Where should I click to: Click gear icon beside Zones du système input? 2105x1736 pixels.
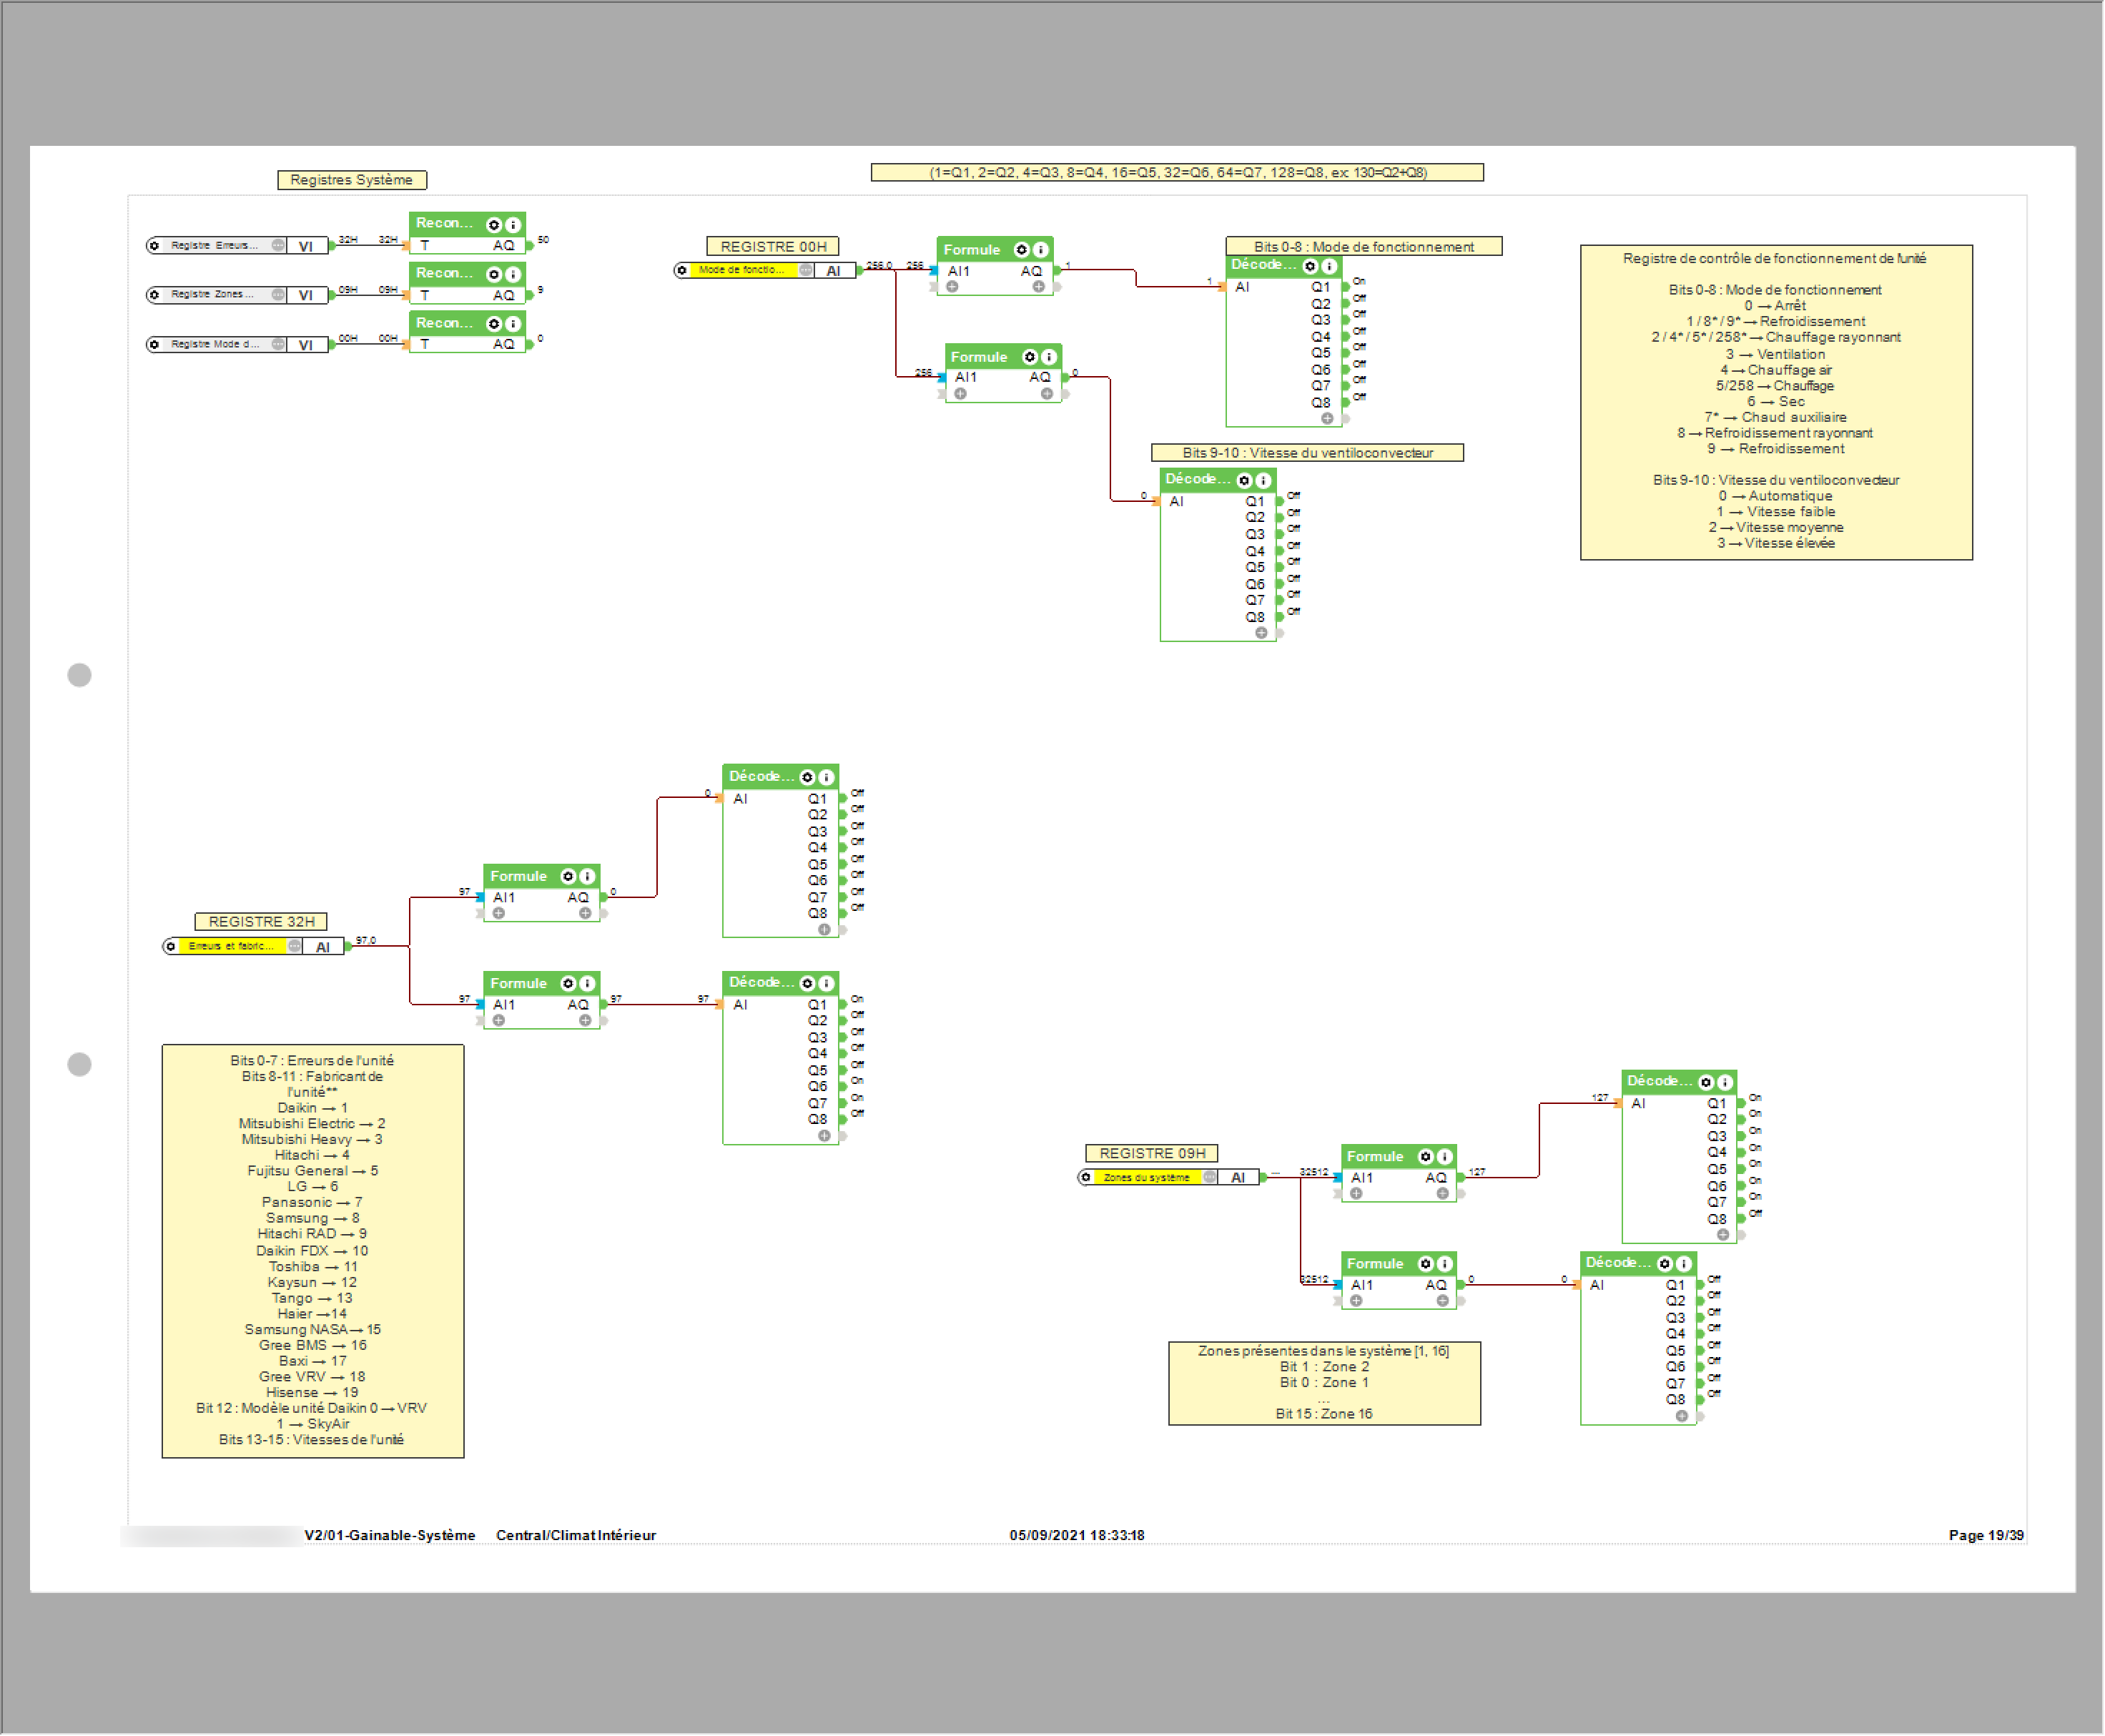pos(1086,1178)
